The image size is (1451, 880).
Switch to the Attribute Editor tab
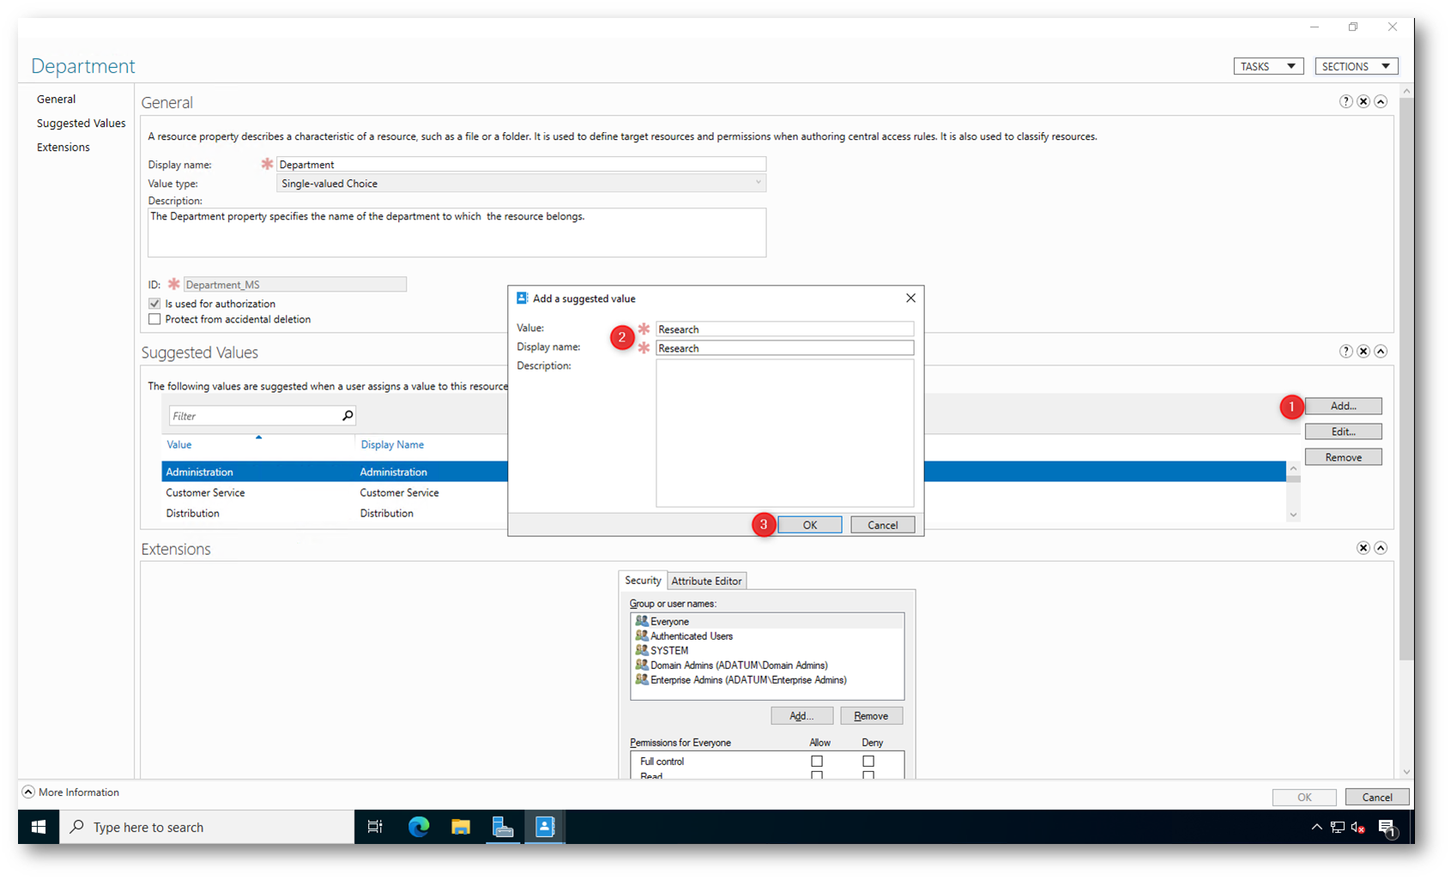tap(706, 581)
